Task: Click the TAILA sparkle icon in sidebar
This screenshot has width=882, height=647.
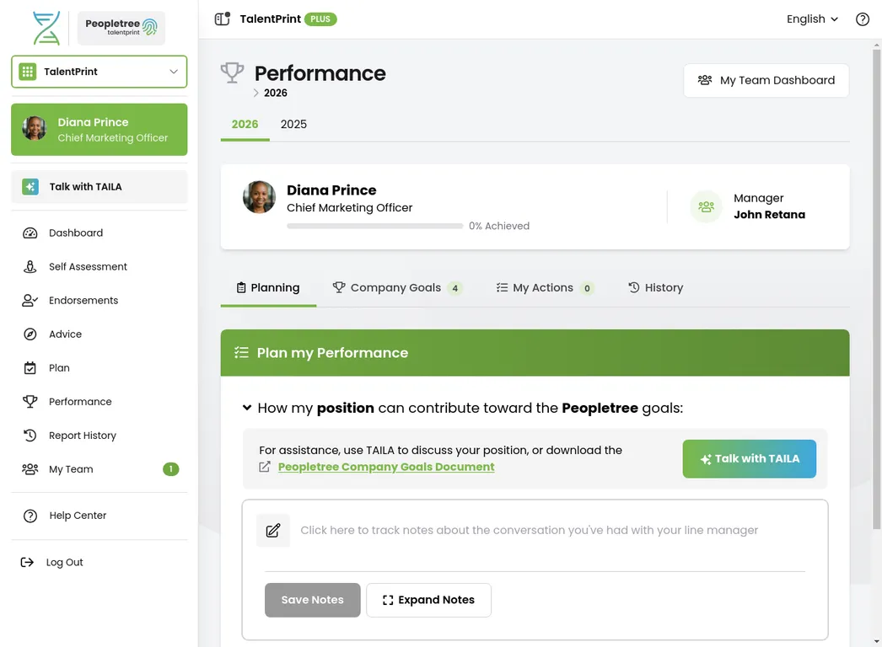Action: pos(30,187)
